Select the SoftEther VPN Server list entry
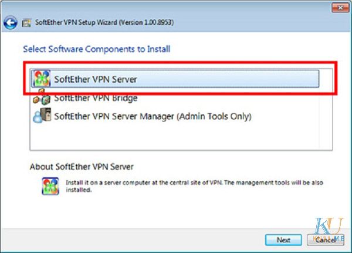The width and height of the screenshot is (352, 253). pyautogui.click(x=96, y=79)
